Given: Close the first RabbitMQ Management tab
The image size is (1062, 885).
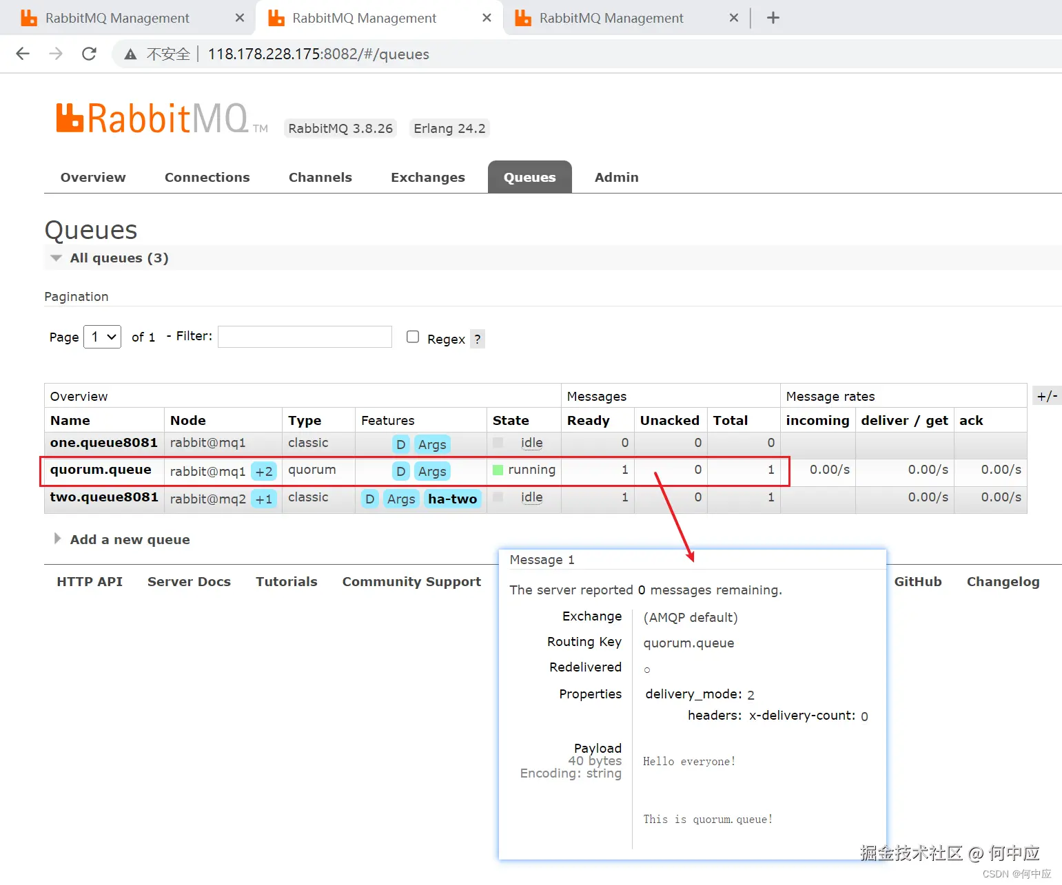Looking at the screenshot, I should pos(240,18).
